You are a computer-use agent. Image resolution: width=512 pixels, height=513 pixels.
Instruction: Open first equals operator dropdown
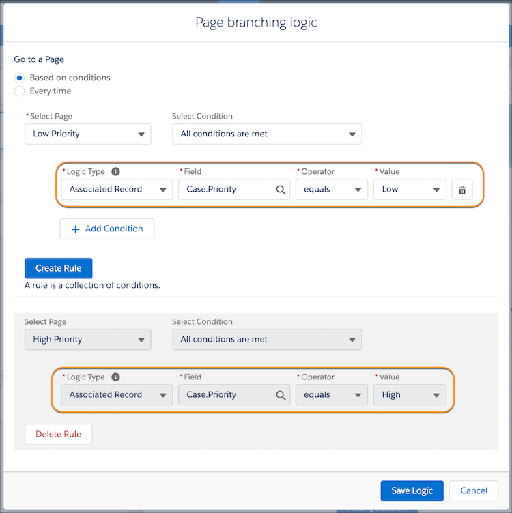coord(331,190)
